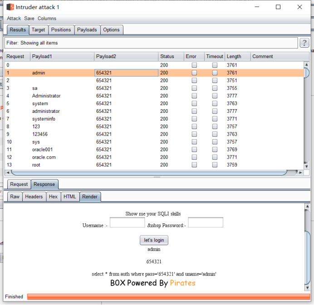Toggle the Timeout checkbox in the Administrator row

[215, 96]
